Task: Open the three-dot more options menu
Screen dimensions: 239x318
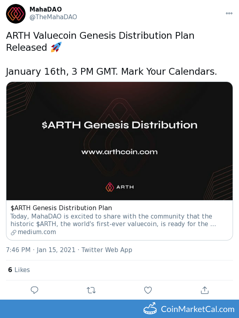Action: (x=229, y=14)
